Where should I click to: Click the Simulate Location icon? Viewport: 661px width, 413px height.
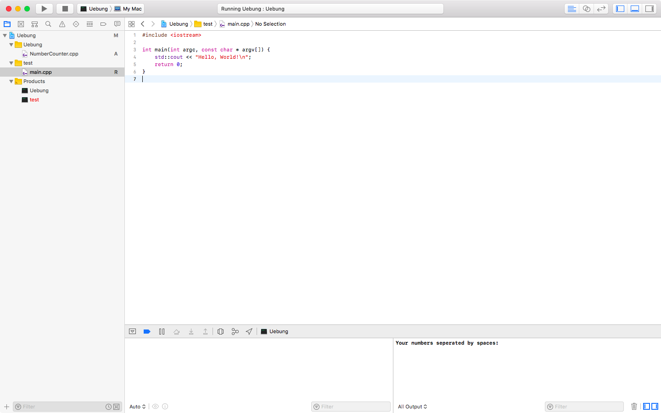click(249, 331)
